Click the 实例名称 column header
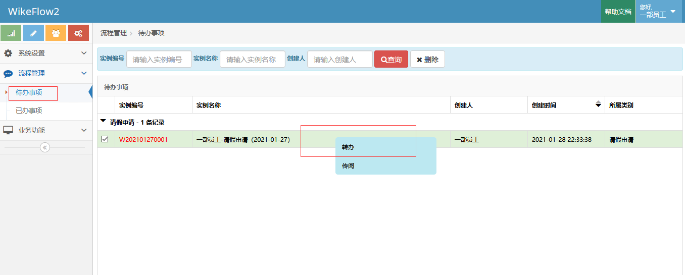Screen dimensions: 685x275 click(321, 105)
